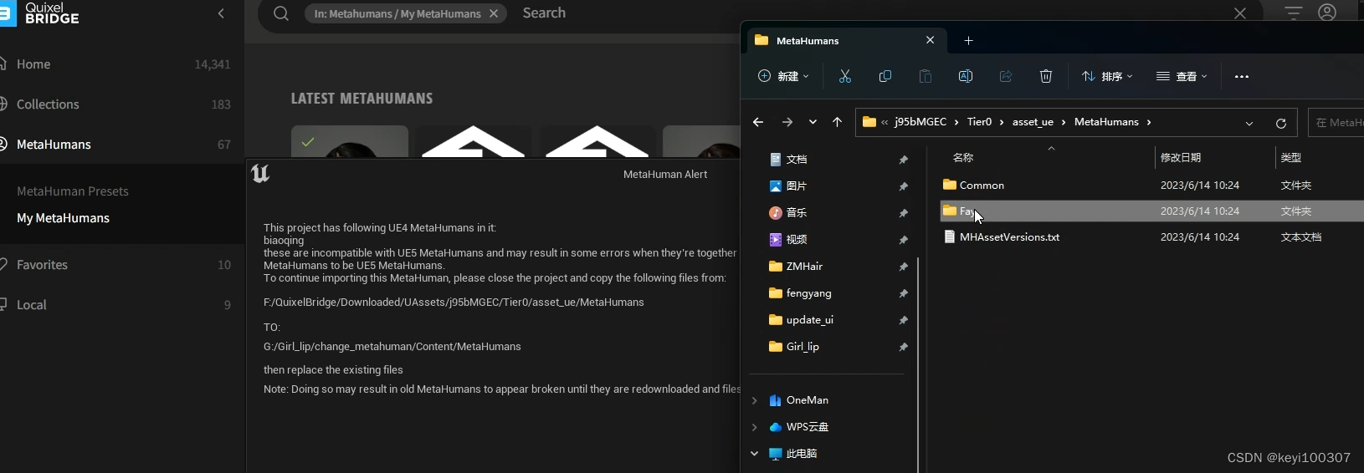
Task: Click MetaHumans in the address path
Action: click(1106, 122)
